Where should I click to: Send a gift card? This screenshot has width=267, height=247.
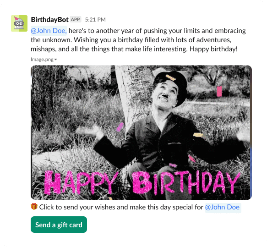(59, 225)
